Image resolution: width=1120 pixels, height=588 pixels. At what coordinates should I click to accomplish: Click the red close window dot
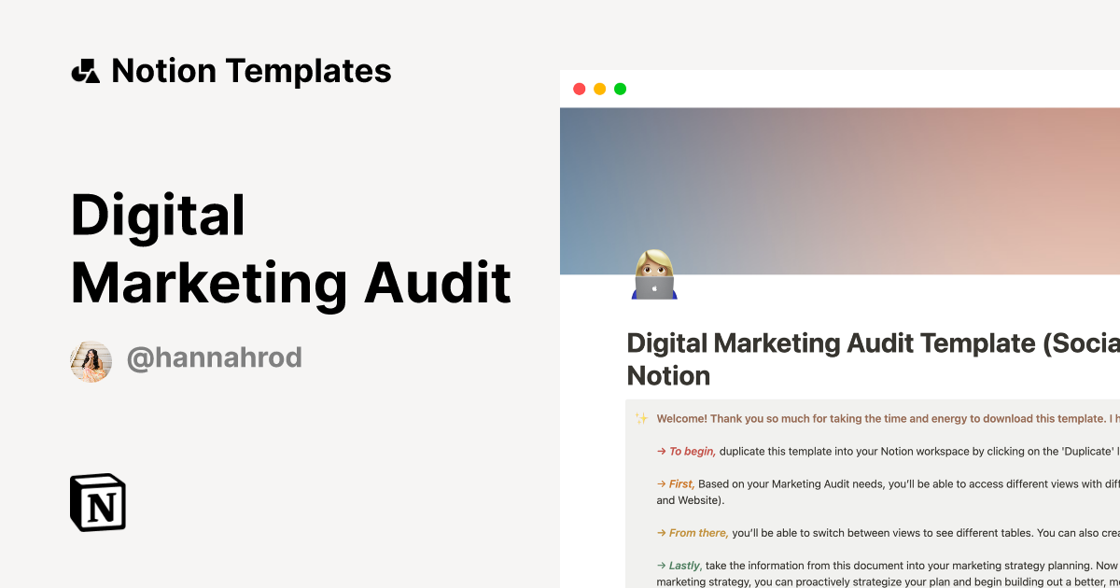tap(579, 89)
